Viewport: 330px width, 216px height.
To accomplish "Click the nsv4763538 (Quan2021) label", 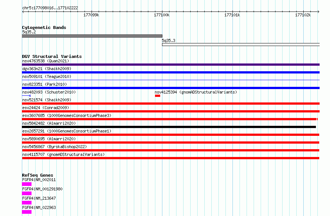I will click(46, 61).
